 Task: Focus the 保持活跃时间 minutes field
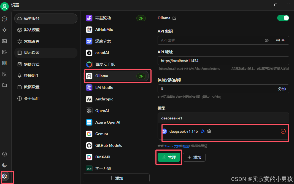click(x=223, y=89)
